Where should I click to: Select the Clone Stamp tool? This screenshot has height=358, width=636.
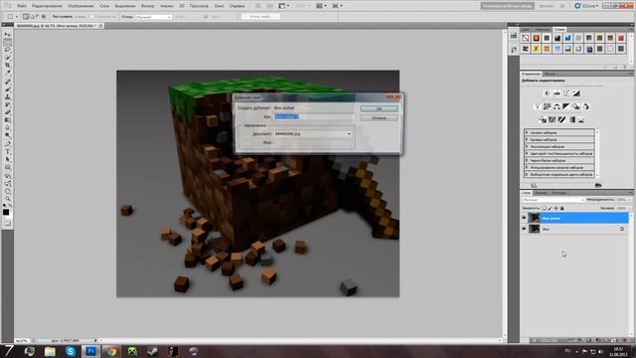[7, 97]
